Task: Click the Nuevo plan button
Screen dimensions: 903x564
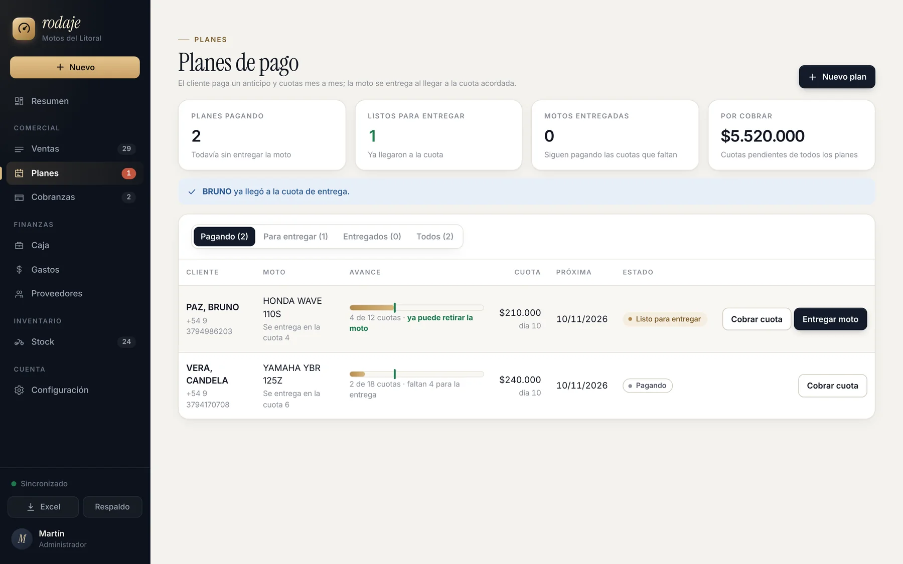Action: [x=837, y=77]
